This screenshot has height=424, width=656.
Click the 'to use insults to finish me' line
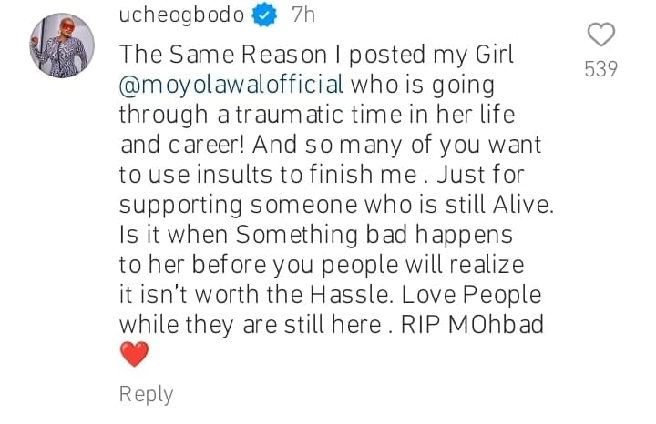[322, 175]
